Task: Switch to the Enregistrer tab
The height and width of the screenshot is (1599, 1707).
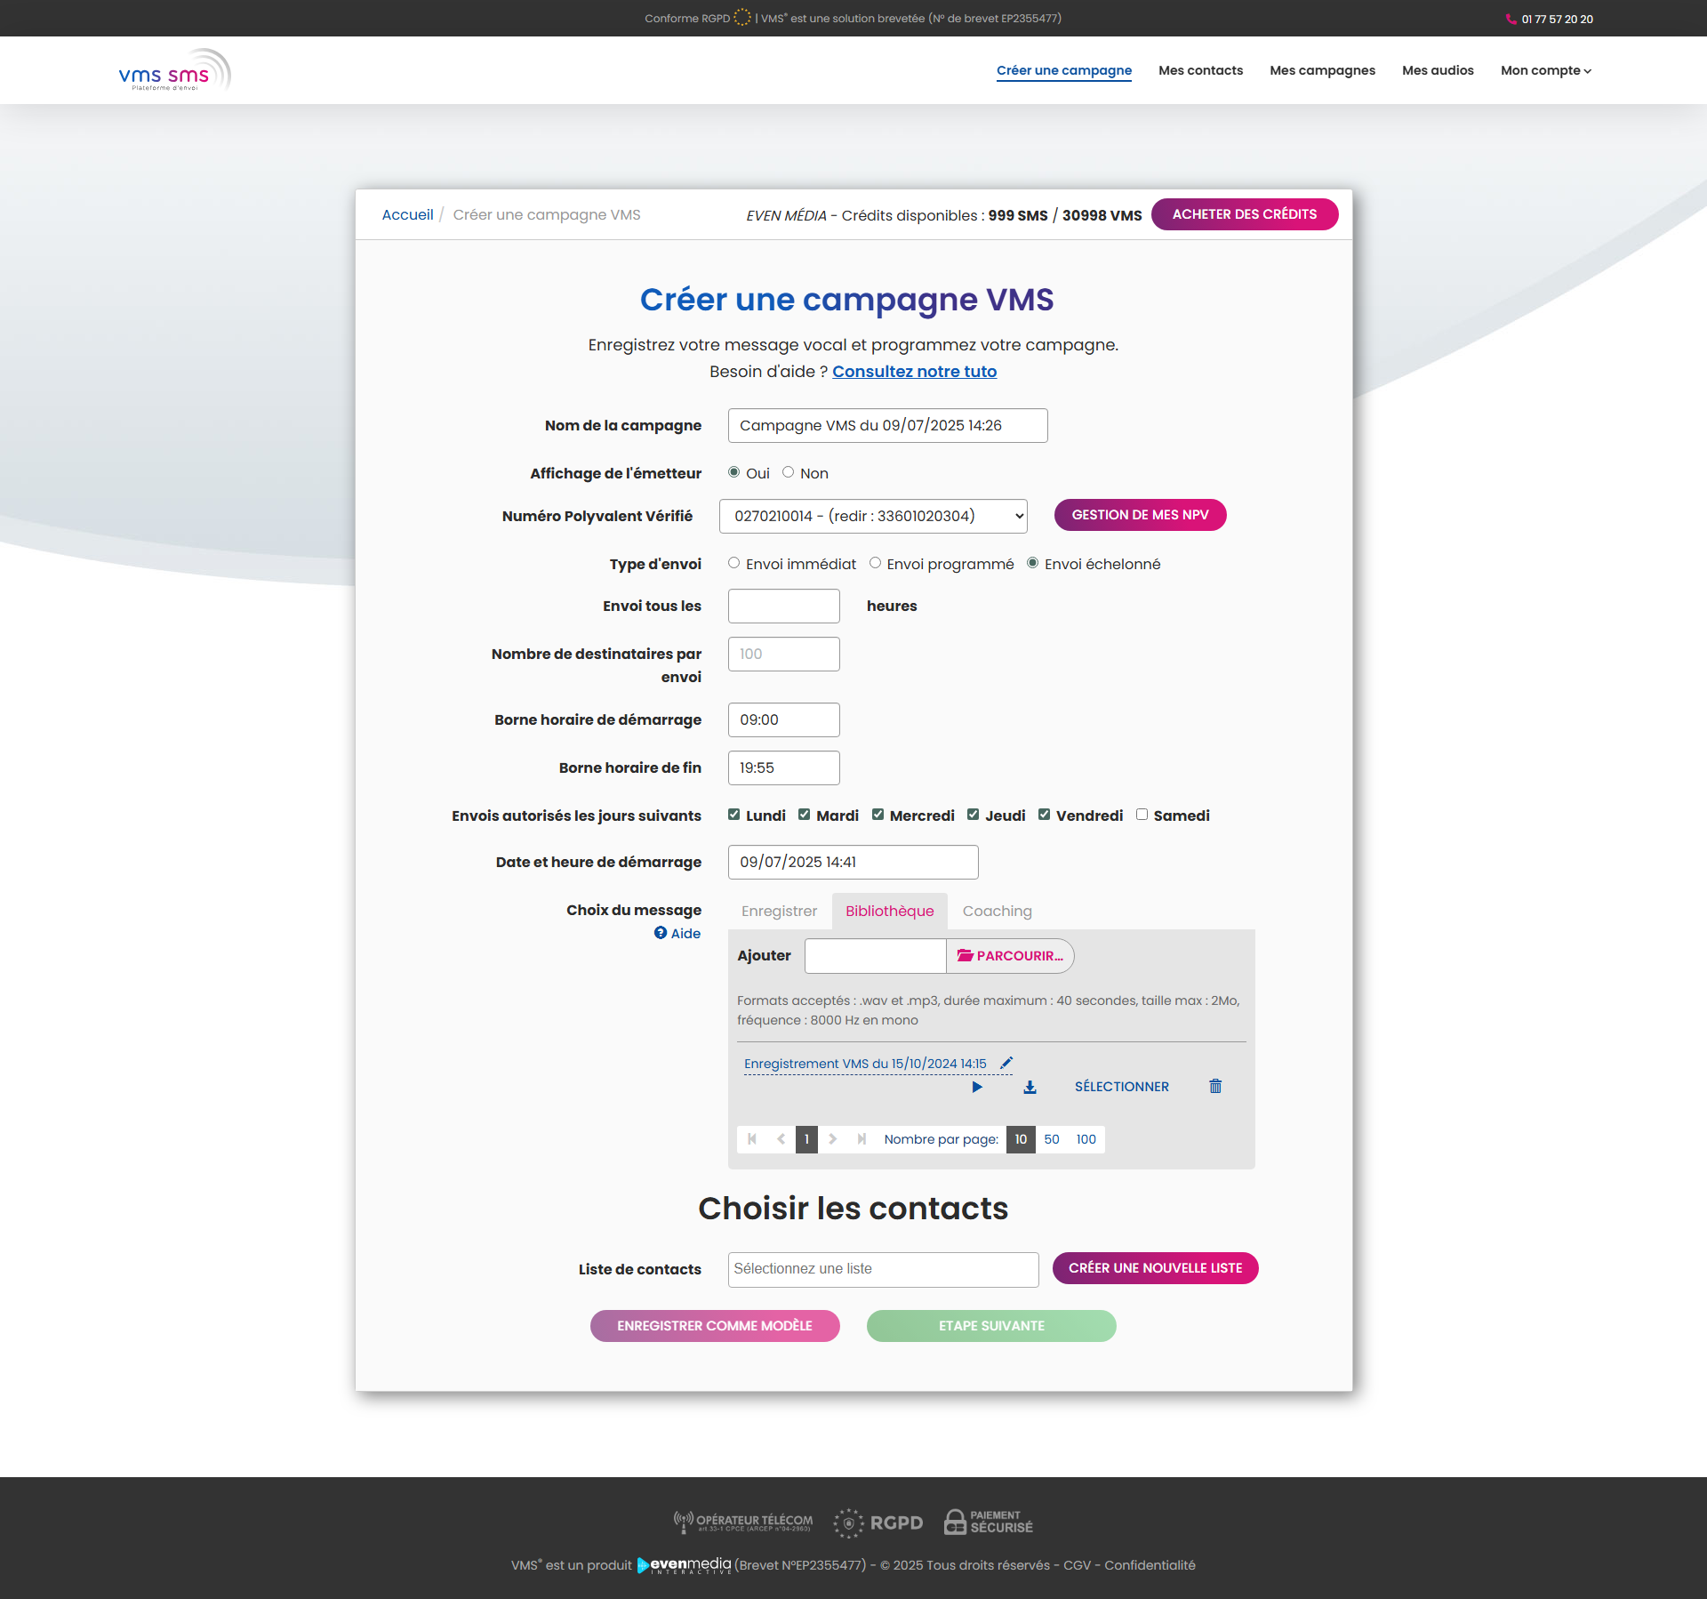Action: [779, 911]
